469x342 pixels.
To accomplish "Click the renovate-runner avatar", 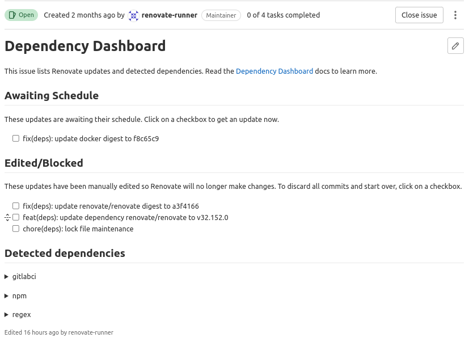I will 133,15.
